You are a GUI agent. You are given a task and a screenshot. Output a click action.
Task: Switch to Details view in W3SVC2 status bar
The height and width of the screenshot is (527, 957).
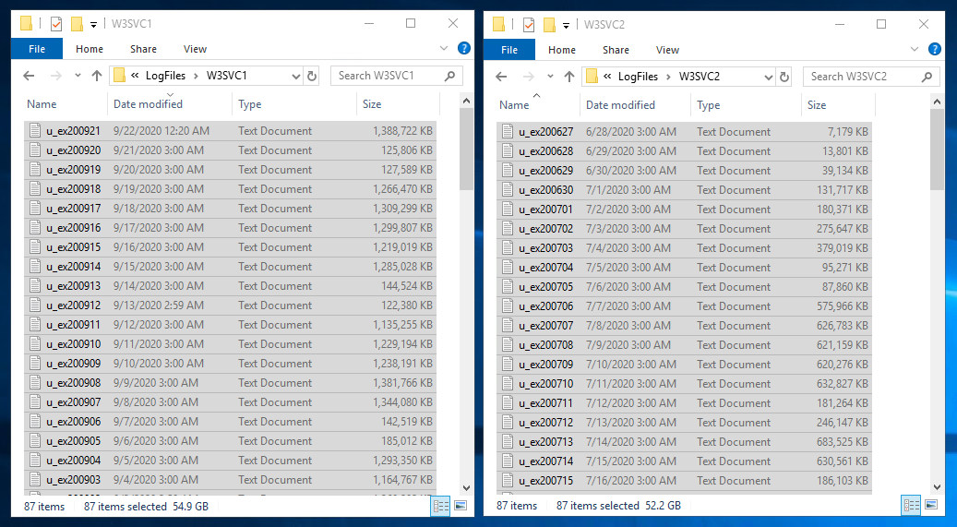click(911, 505)
